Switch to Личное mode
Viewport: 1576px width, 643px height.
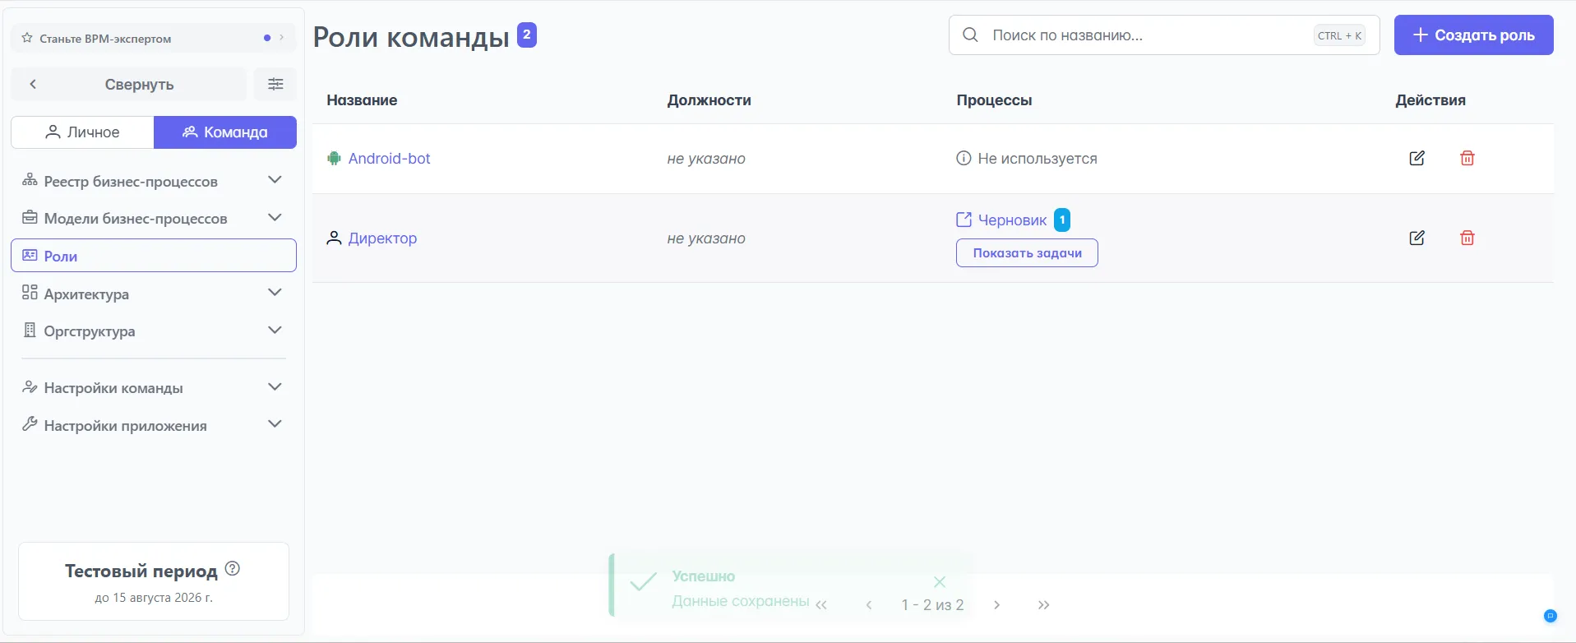click(82, 132)
